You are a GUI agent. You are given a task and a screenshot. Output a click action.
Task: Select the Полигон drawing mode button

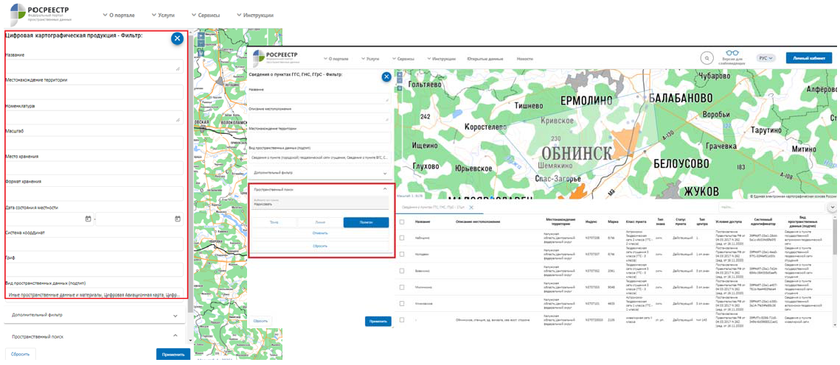coord(366,222)
